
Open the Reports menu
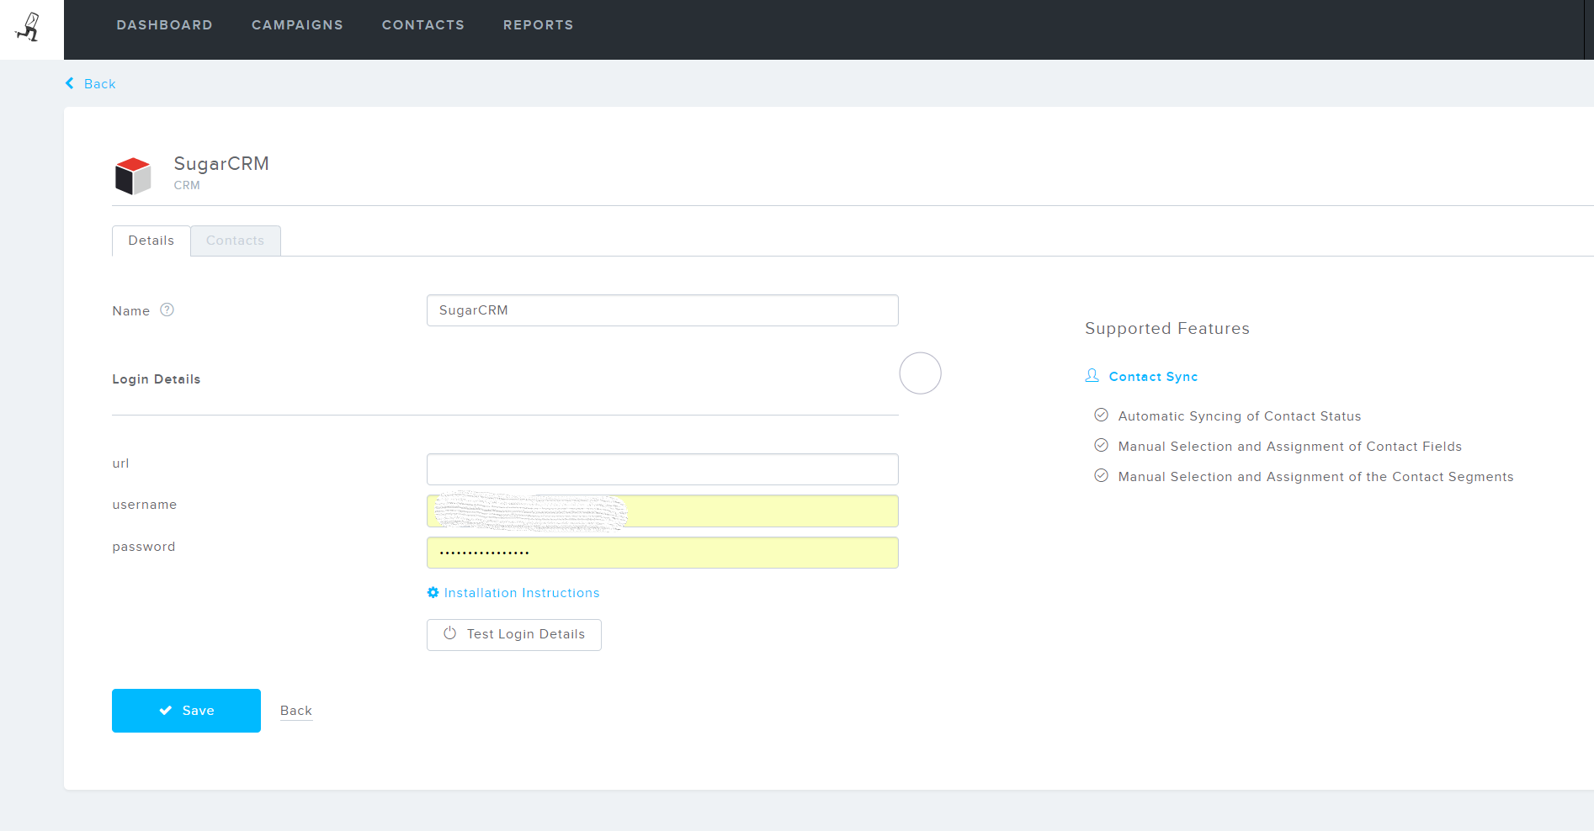(x=539, y=25)
